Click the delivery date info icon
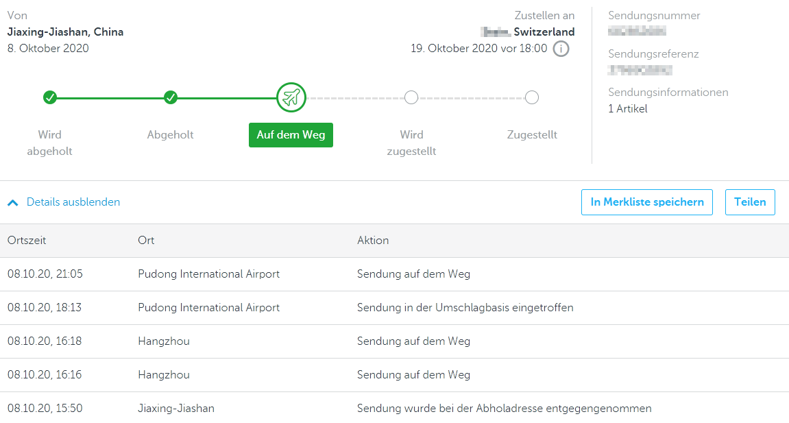Viewport: 789px width, 423px height. [561, 49]
